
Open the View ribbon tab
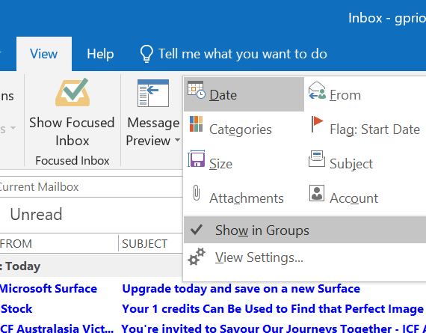(44, 54)
